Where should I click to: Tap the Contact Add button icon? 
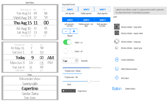point(117,60)
